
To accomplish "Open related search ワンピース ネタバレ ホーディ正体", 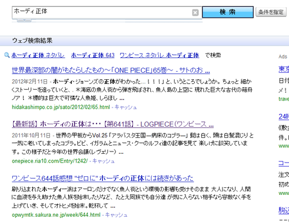I will (x=160, y=55).
